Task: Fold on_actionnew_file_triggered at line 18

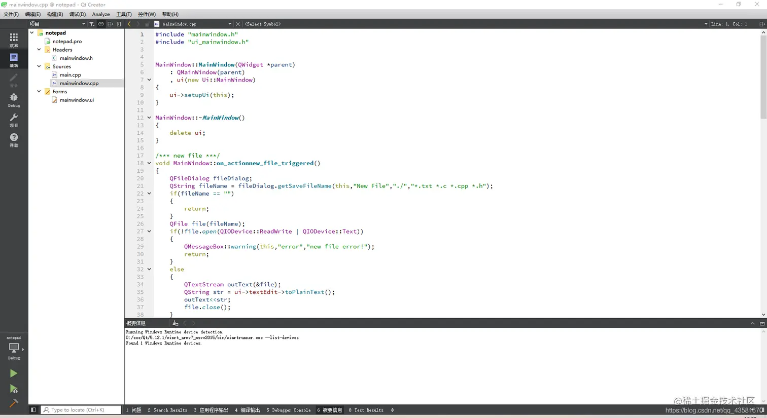Action: point(149,163)
